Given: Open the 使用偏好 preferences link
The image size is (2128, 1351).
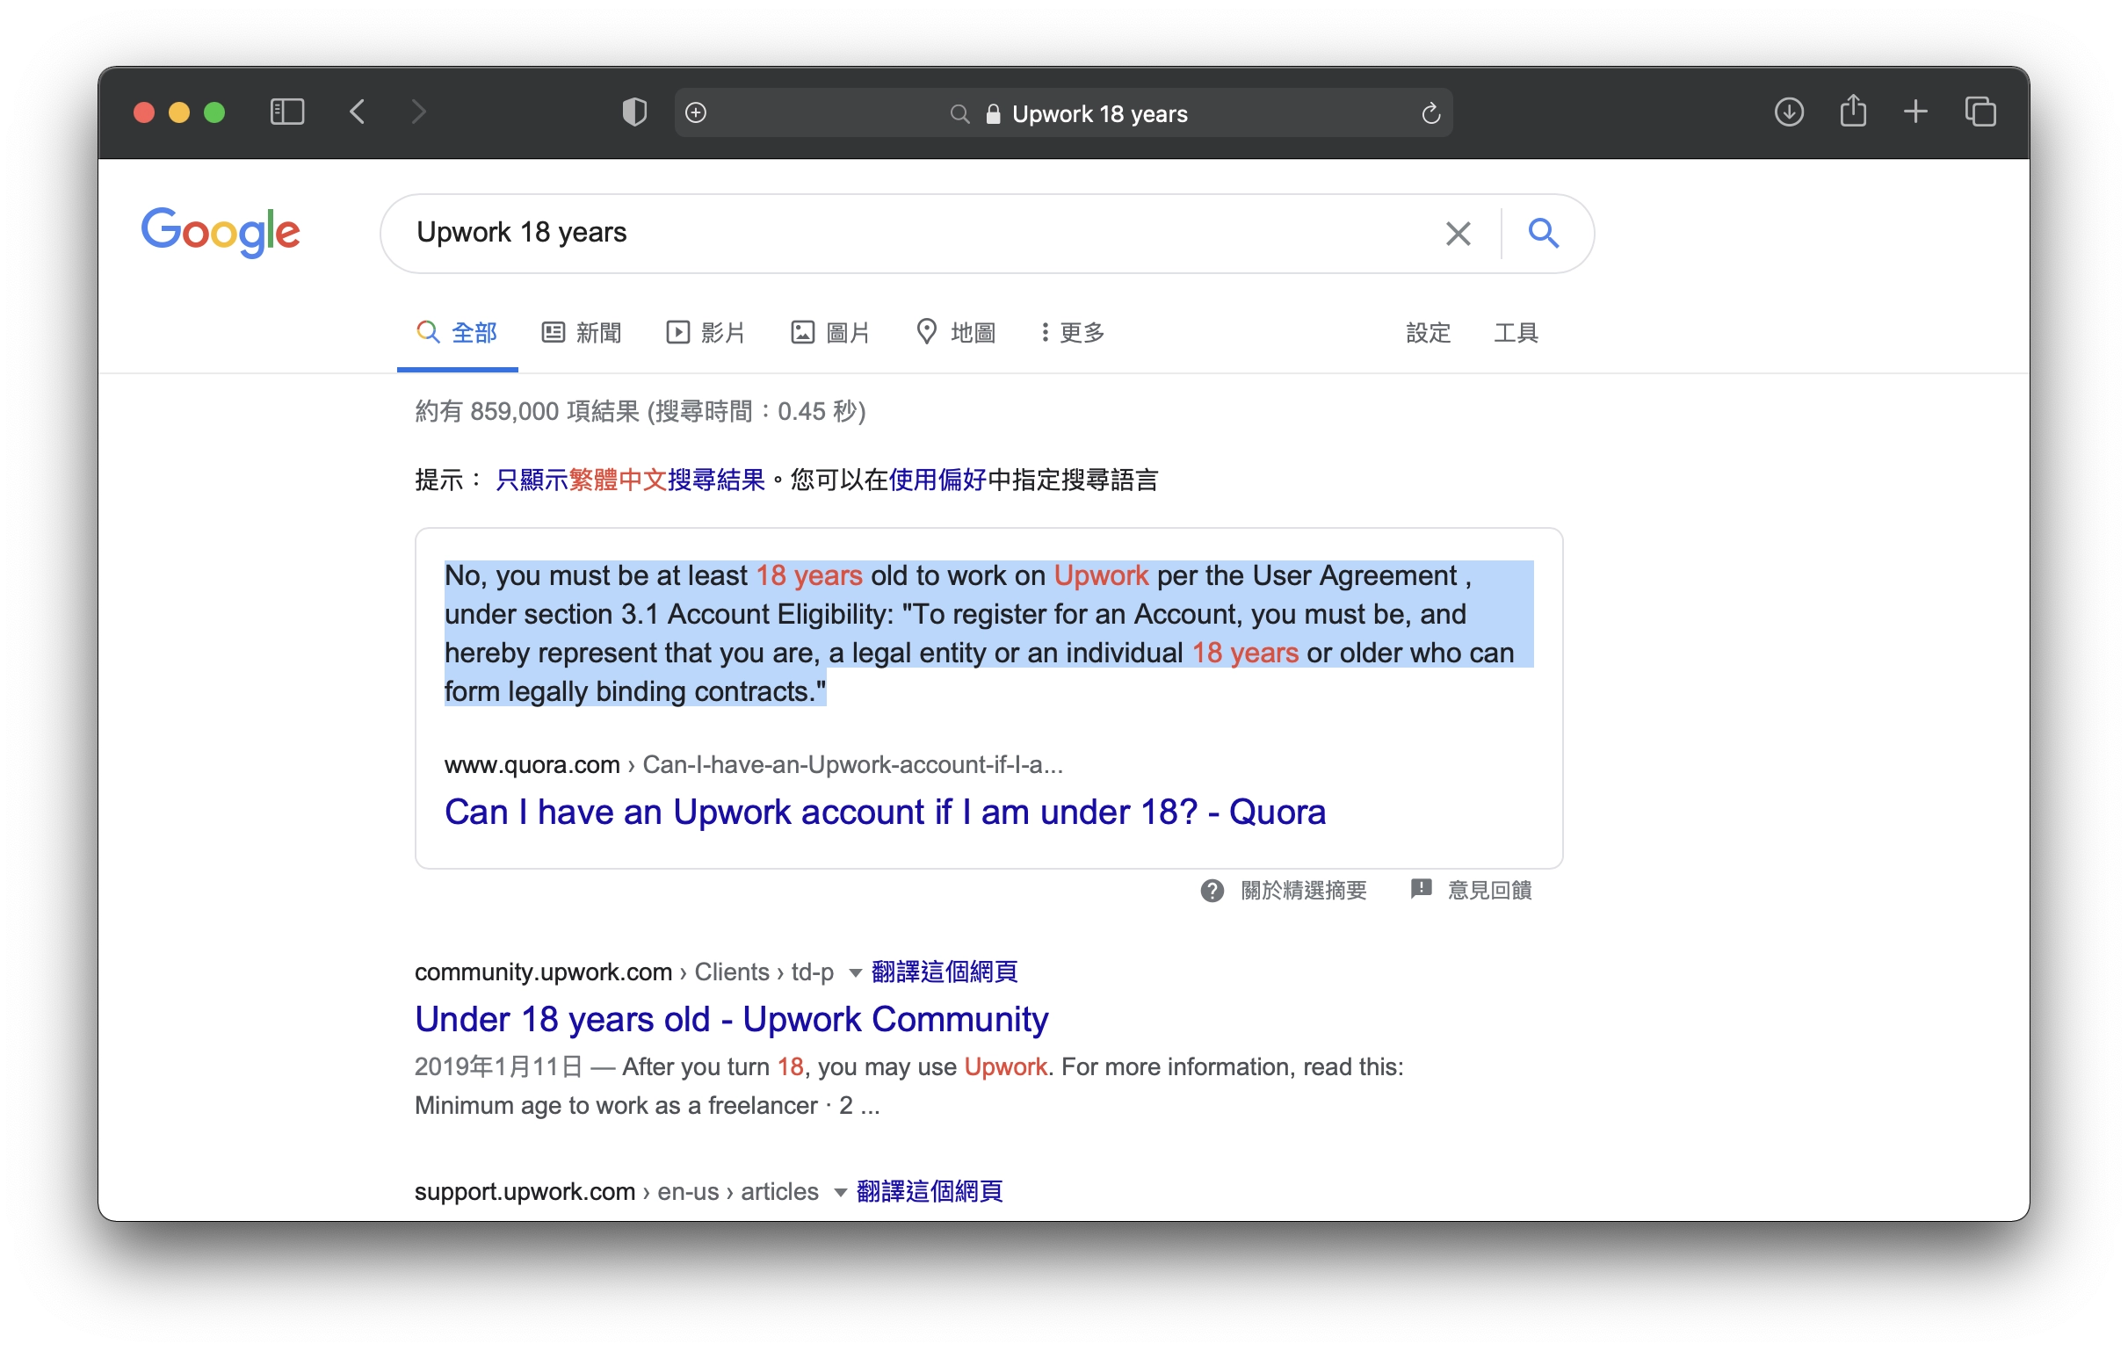Looking at the screenshot, I should pyautogui.click(x=937, y=480).
